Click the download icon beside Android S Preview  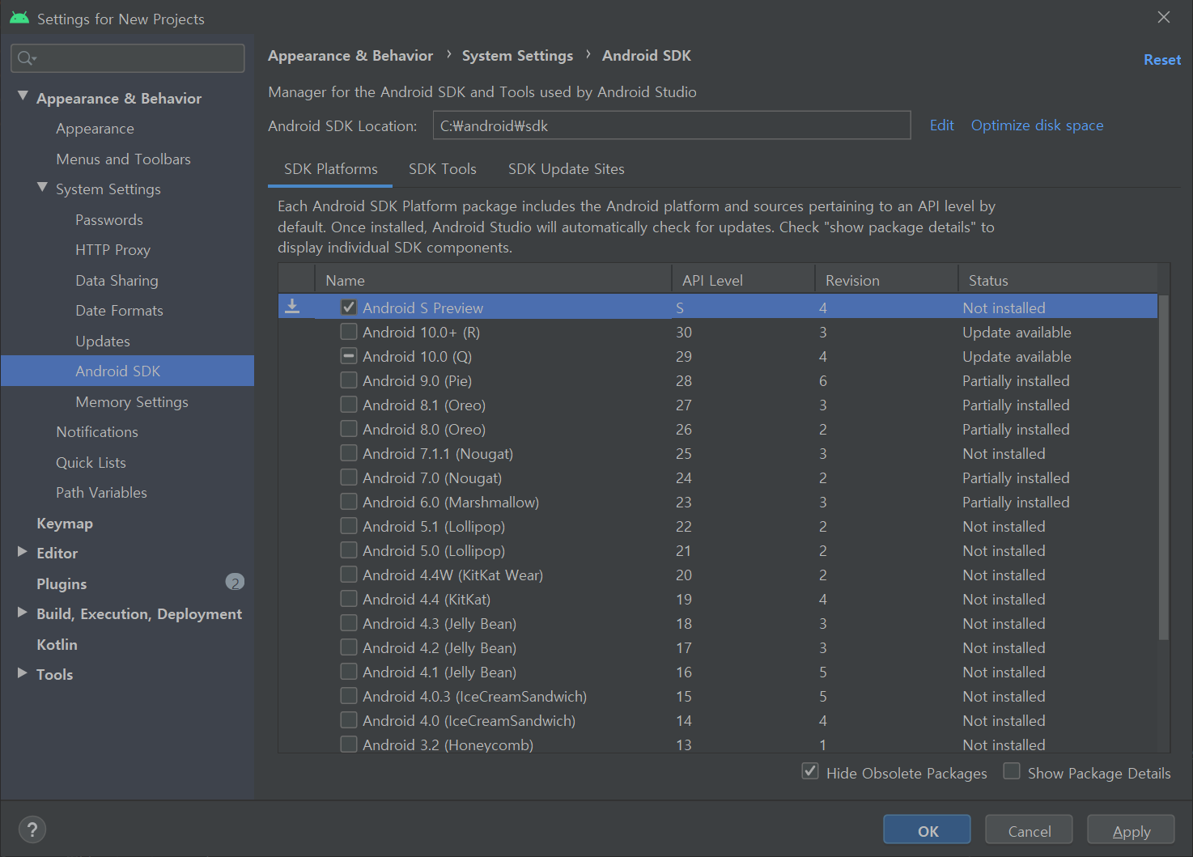(293, 307)
